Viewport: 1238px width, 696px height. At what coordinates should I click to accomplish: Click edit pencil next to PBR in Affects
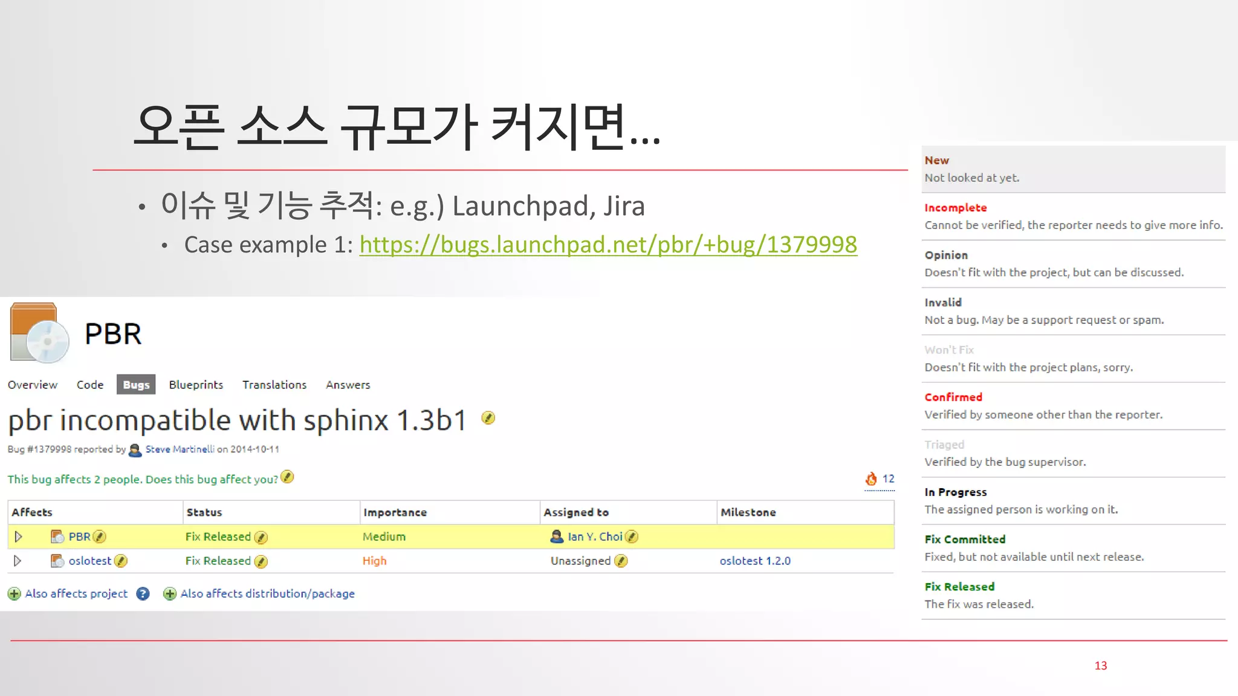click(100, 536)
